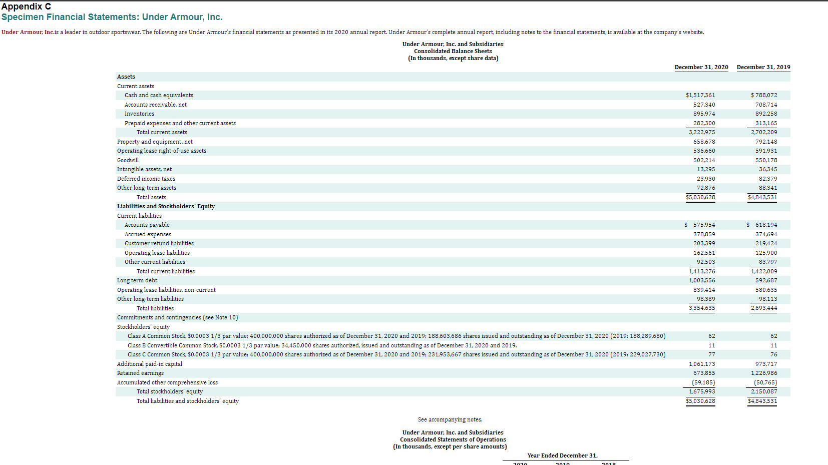Select the Long term debt line item
The image size is (828, 465).
point(137,280)
